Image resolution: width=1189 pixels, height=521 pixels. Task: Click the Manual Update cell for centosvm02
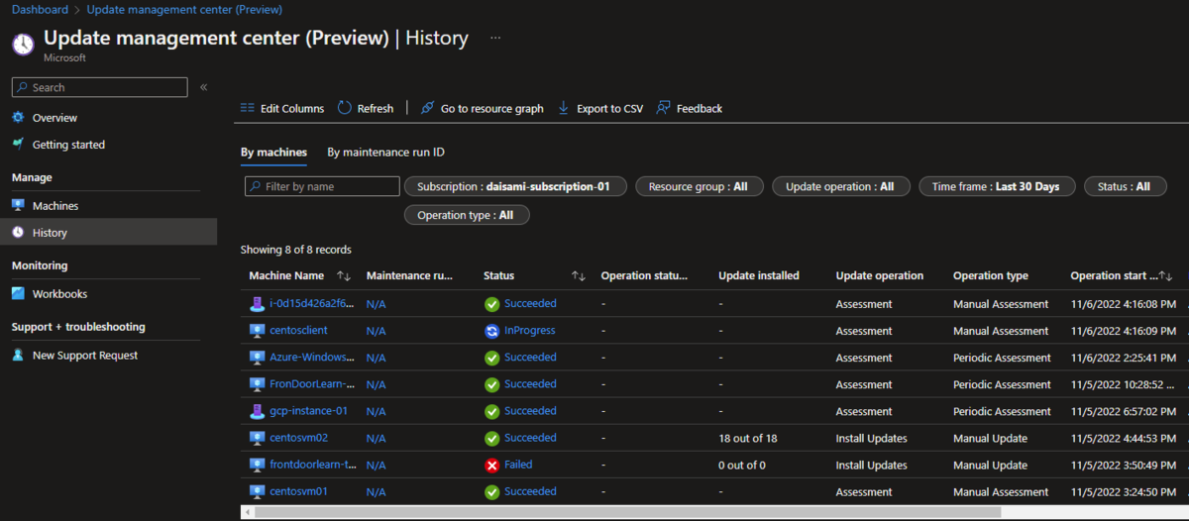(x=990, y=438)
